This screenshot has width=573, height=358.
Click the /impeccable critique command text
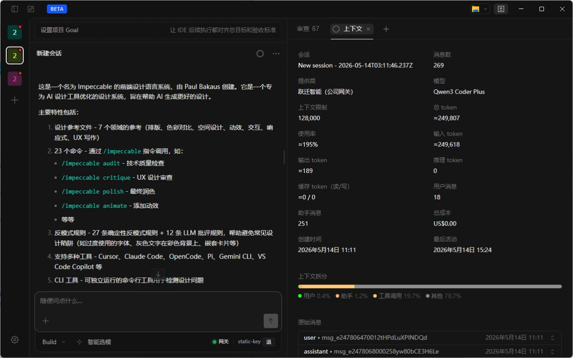coord(96,177)
